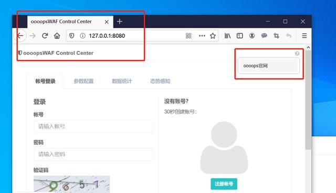Focus the 请输入密码 password field
This screenshot has width=336, height=193.
pos(93,154)
